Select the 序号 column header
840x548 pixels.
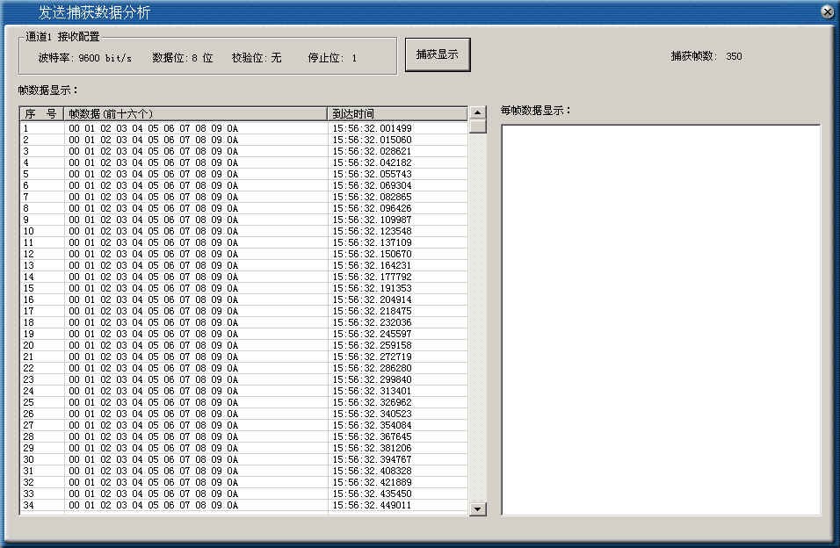click(42, 113)
